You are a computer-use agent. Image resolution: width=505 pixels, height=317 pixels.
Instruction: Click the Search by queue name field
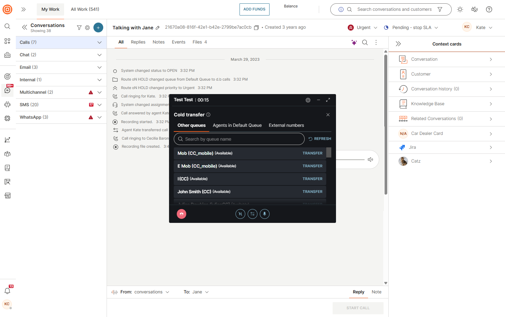[239, 139]
